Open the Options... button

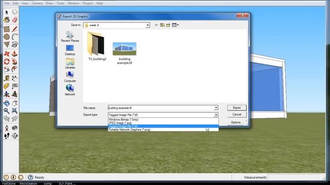coord(236,122)
